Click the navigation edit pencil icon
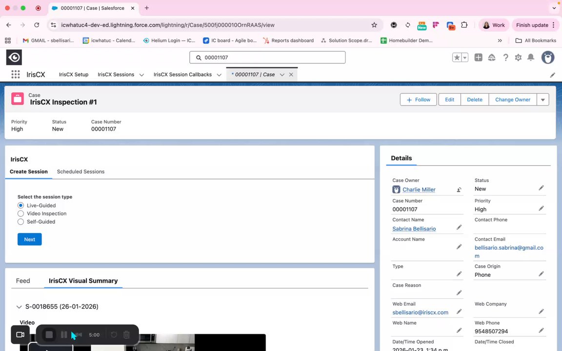 [x=552, y=75]
